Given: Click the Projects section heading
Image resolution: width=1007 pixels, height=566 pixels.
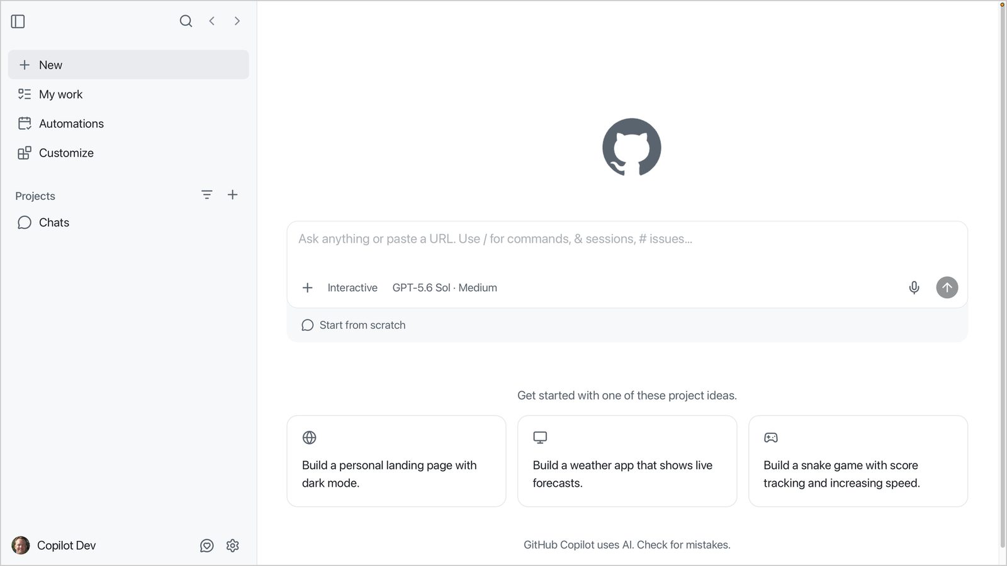Looking at the screenshot, I should [35, 196].
